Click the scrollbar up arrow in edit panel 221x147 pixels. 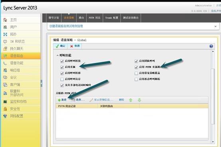[213, 51]
